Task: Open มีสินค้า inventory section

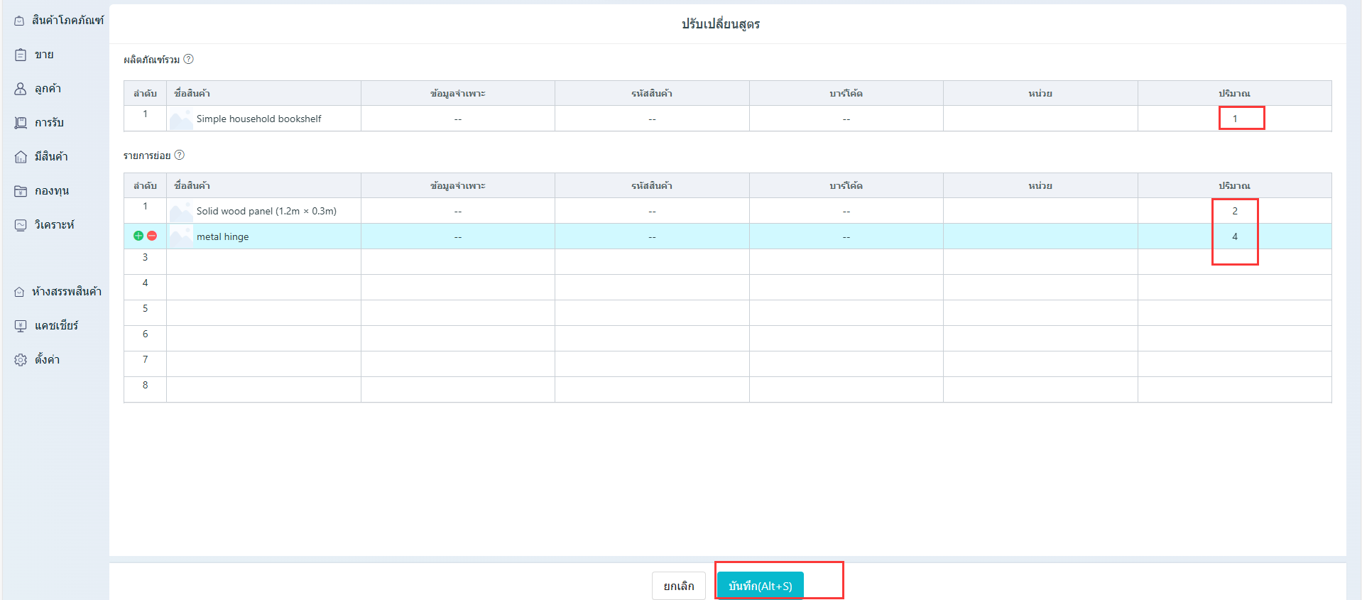Action: pyautogui.click(x=50, y=157)
